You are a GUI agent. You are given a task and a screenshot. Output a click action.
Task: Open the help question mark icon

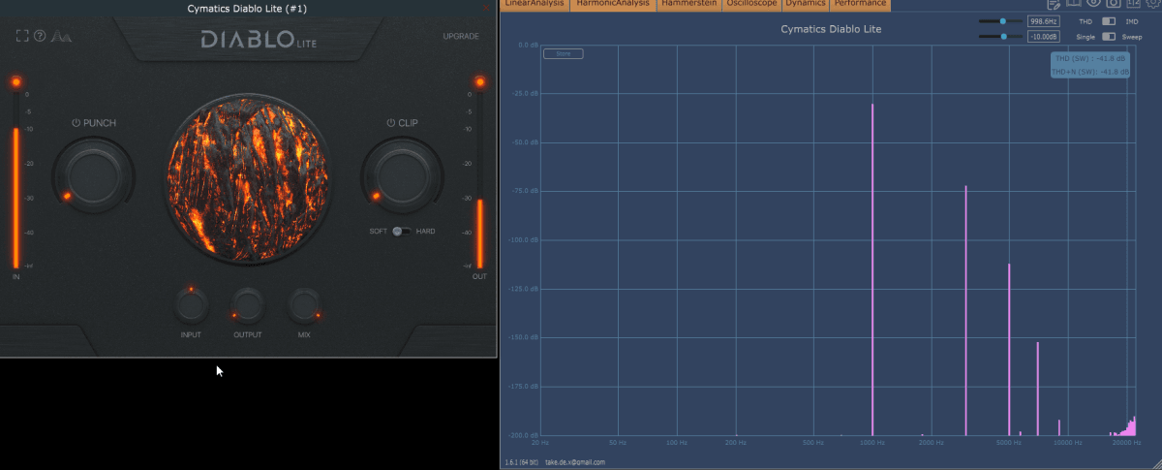coord(41,37)
